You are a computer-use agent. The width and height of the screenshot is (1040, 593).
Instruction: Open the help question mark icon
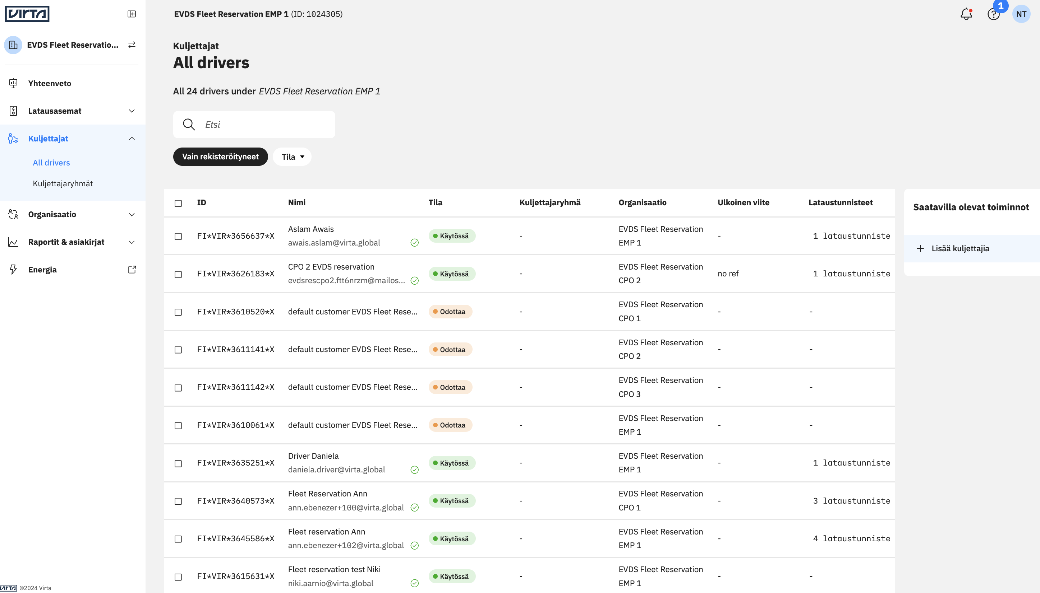coord(994,14)
